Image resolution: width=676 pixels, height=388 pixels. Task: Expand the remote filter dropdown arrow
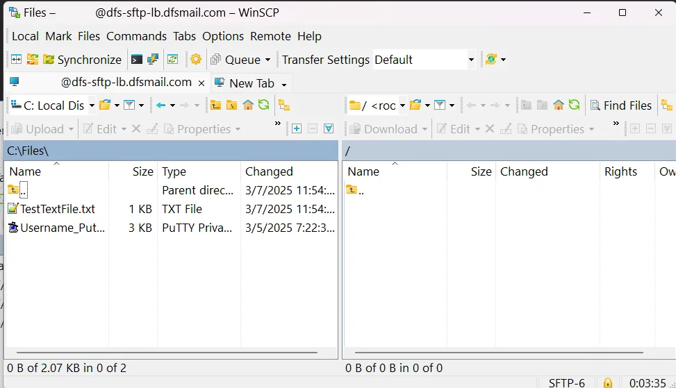(x=452, y=106)
